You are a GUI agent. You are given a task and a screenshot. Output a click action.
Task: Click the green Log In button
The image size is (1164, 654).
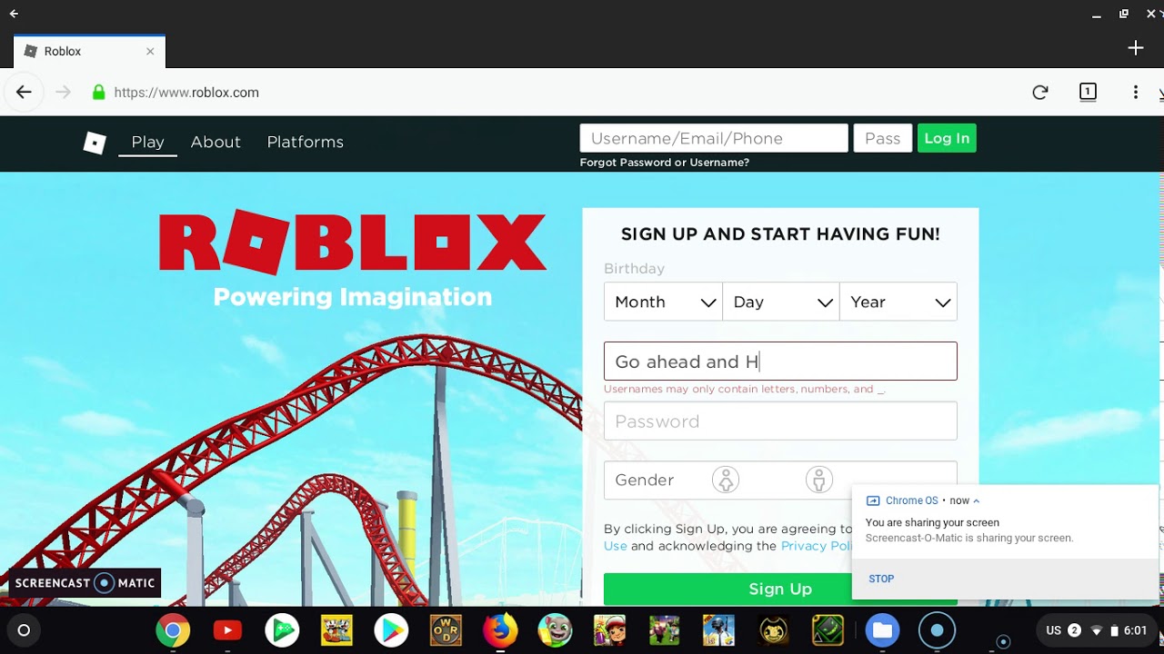[x=947, y=138]
